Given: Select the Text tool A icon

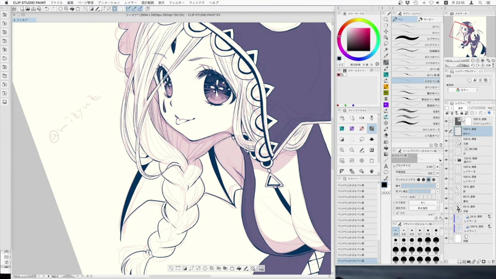Looking at the screenshot, I should pos(386,166).
